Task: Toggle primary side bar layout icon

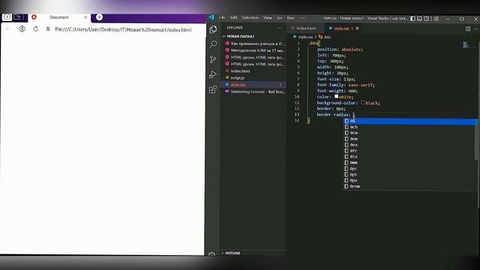Action: [x=412, y=19]
